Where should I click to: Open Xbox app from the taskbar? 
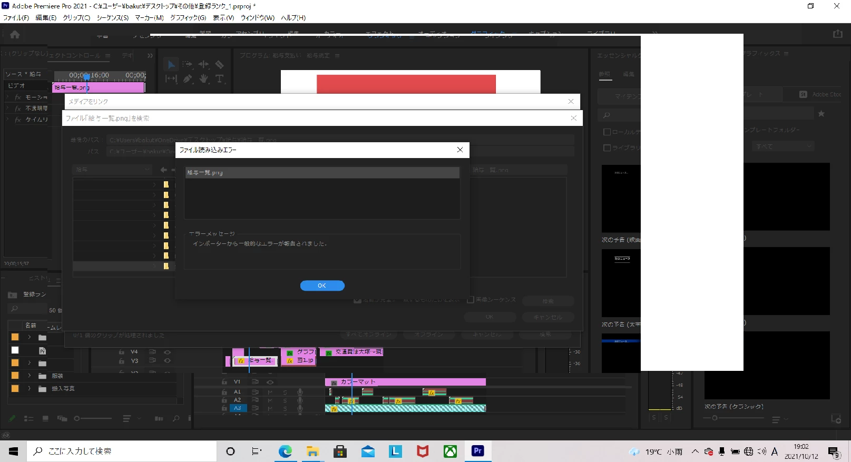point(450,451)
